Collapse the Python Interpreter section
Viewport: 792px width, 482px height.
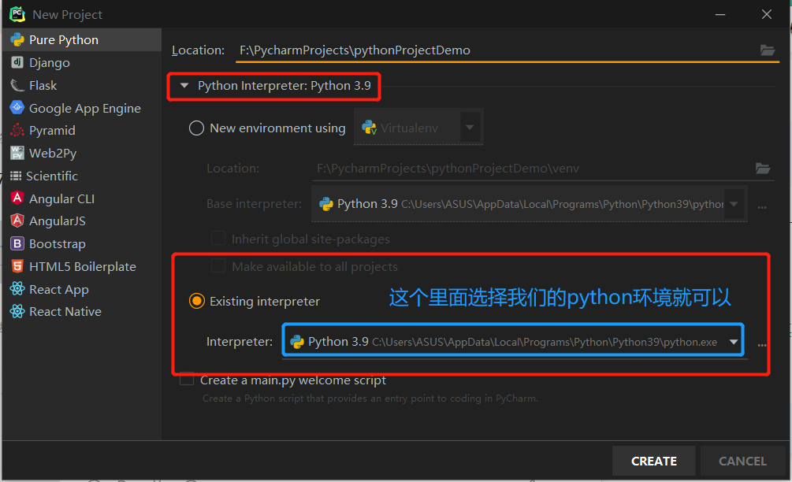184,86
